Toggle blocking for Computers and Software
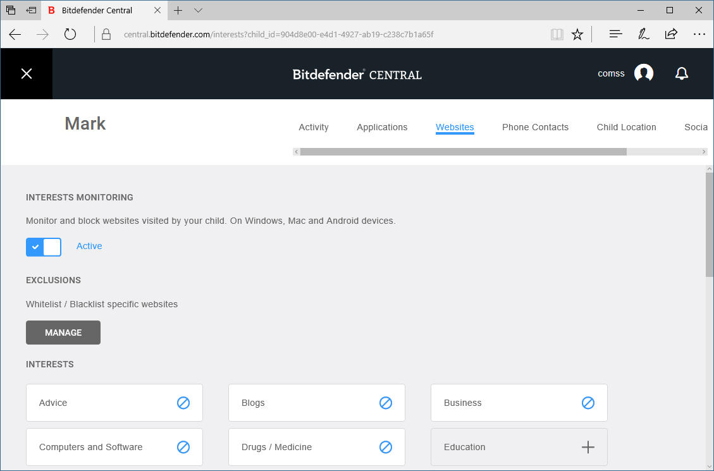 point(183,447)
